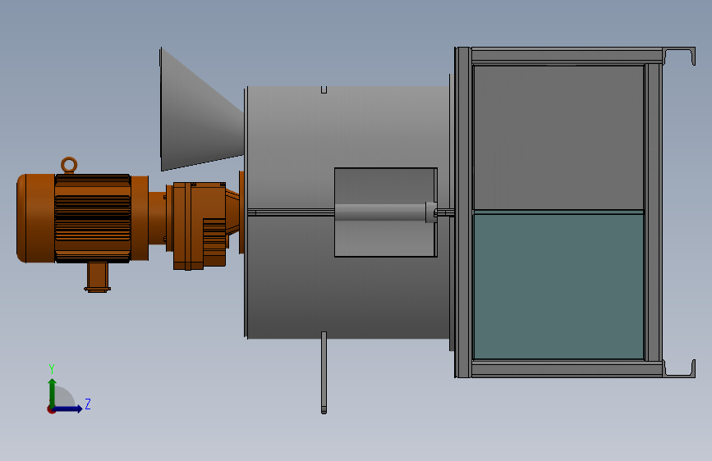Select the dark gray upper frame panel

[558, 138]
